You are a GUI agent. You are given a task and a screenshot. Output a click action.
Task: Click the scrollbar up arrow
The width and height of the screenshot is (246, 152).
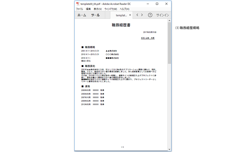pyautogui.click(x=169, y=21)
